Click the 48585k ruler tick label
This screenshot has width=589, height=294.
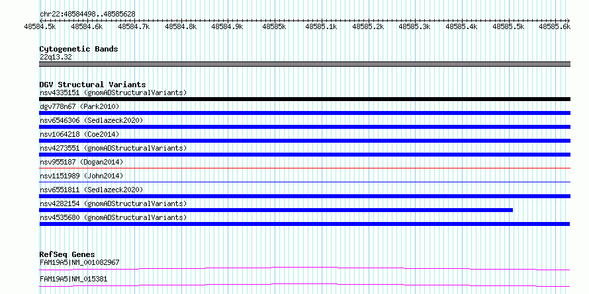click(274, 26)
